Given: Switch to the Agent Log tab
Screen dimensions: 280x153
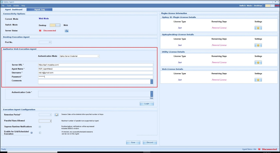Looking at the screenshot, I should click(39, 10).
